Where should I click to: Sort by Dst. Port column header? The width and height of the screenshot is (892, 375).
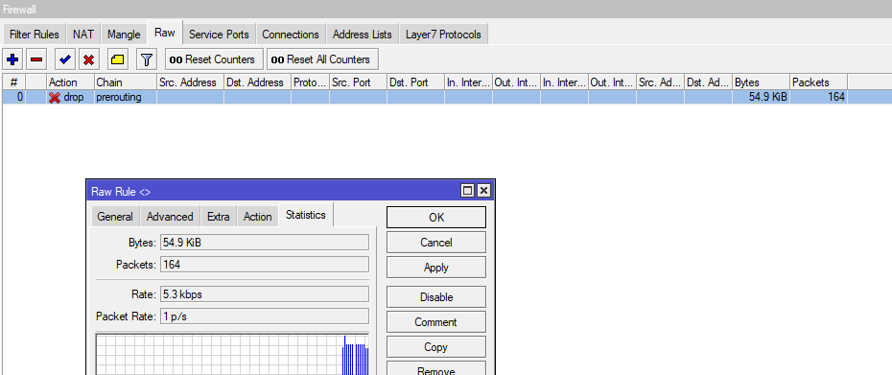415,82
